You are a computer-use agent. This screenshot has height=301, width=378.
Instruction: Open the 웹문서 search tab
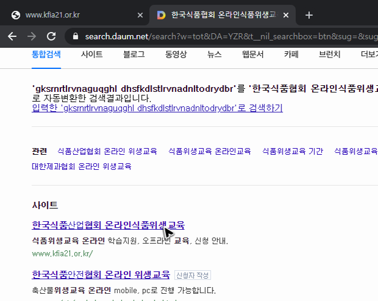pyautogui.click(x=252, y=54)
